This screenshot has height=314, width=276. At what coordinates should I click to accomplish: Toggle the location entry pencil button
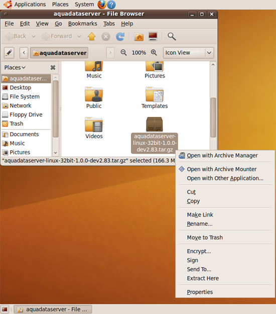click(9, 53)
